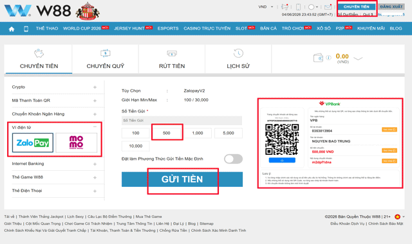Open Casino Trực Tuyến menu item
This screenshot has height=244, width=412.
pyautogui.click(x=207, y=28)
